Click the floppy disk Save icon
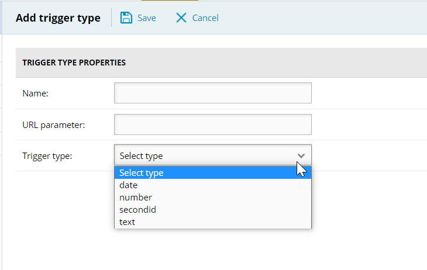Image resolution: width=427 pixels, height=270 pixels. pyautogui.click(x=126, y=18)
